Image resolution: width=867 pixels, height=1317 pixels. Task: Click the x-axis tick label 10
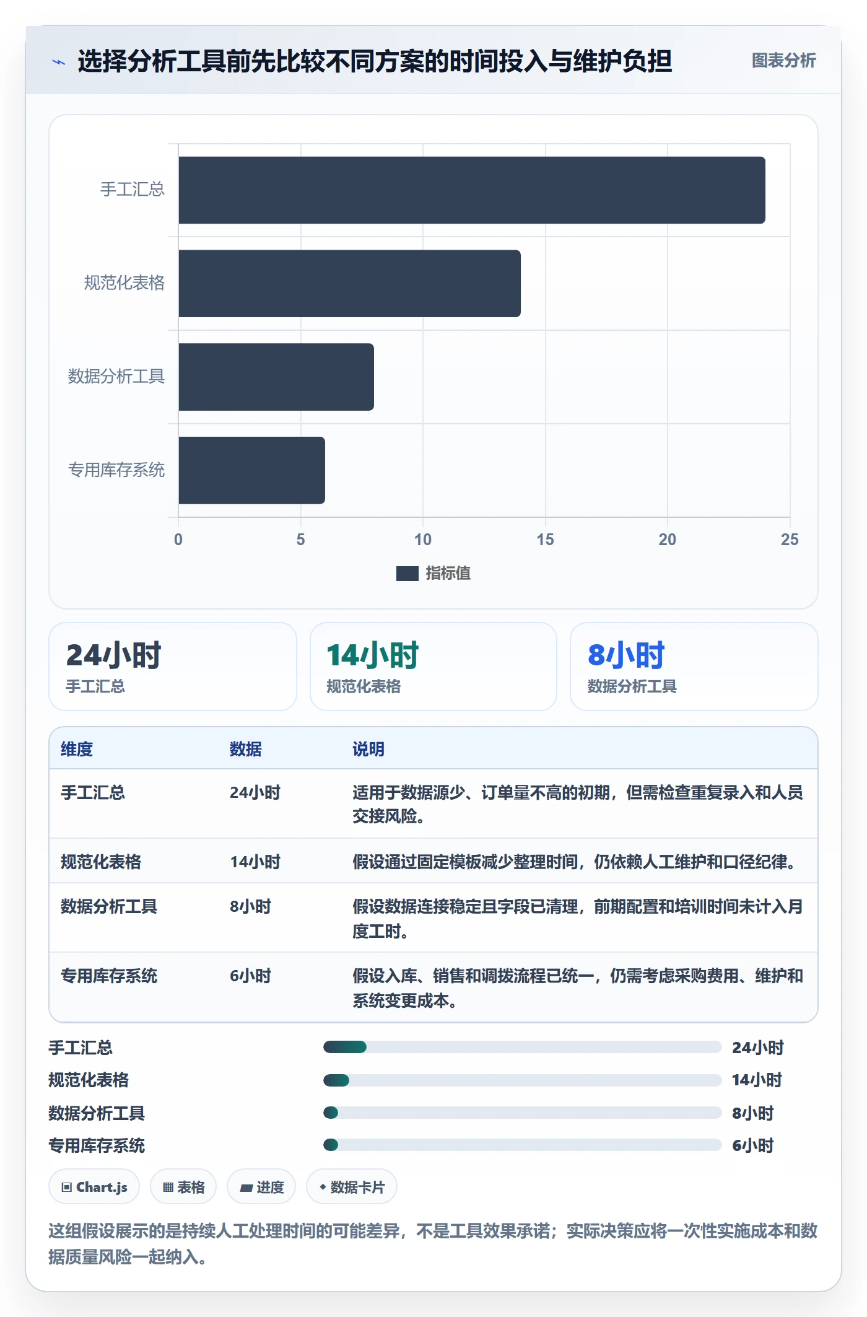pos(423,540)
